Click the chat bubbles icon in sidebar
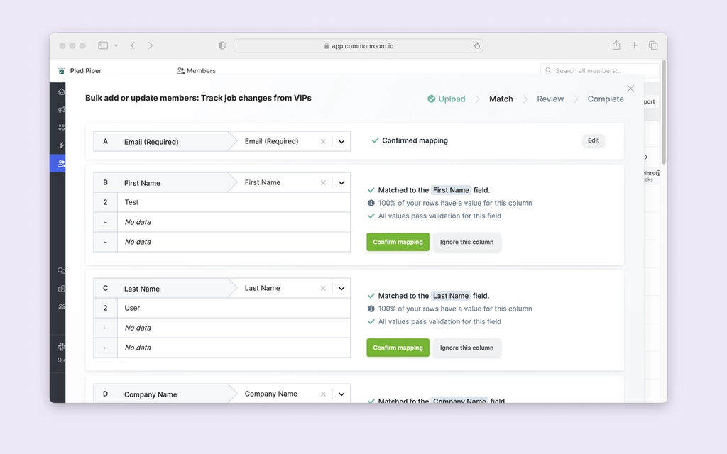Viewport: 727px width, 454px height. 61,270
